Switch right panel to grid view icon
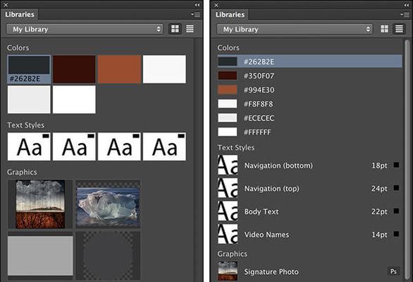 point(384,29)
